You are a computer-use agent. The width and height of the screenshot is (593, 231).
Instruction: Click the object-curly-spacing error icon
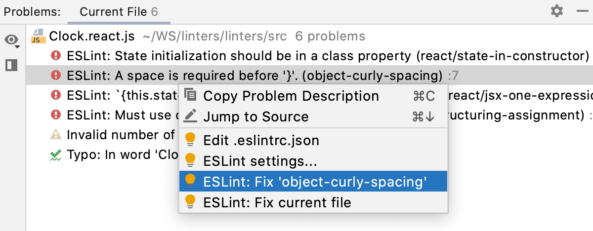pyautogui.click(x=56, y=76)
